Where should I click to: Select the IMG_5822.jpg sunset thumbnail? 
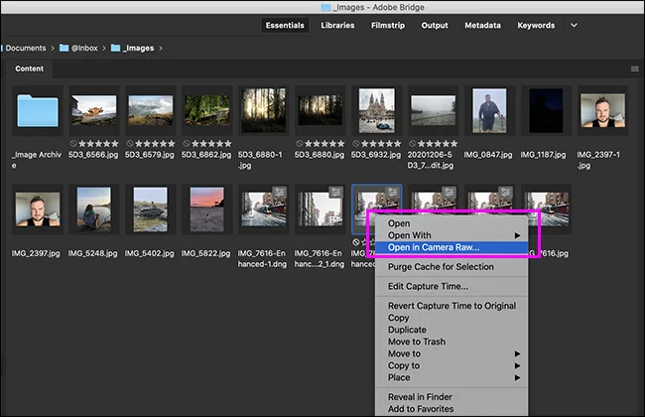pos(205,208)
